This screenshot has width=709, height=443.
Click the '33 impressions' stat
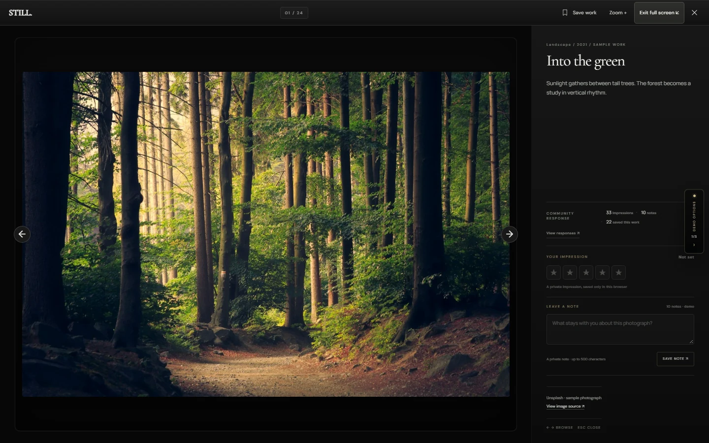click(619, 213)
